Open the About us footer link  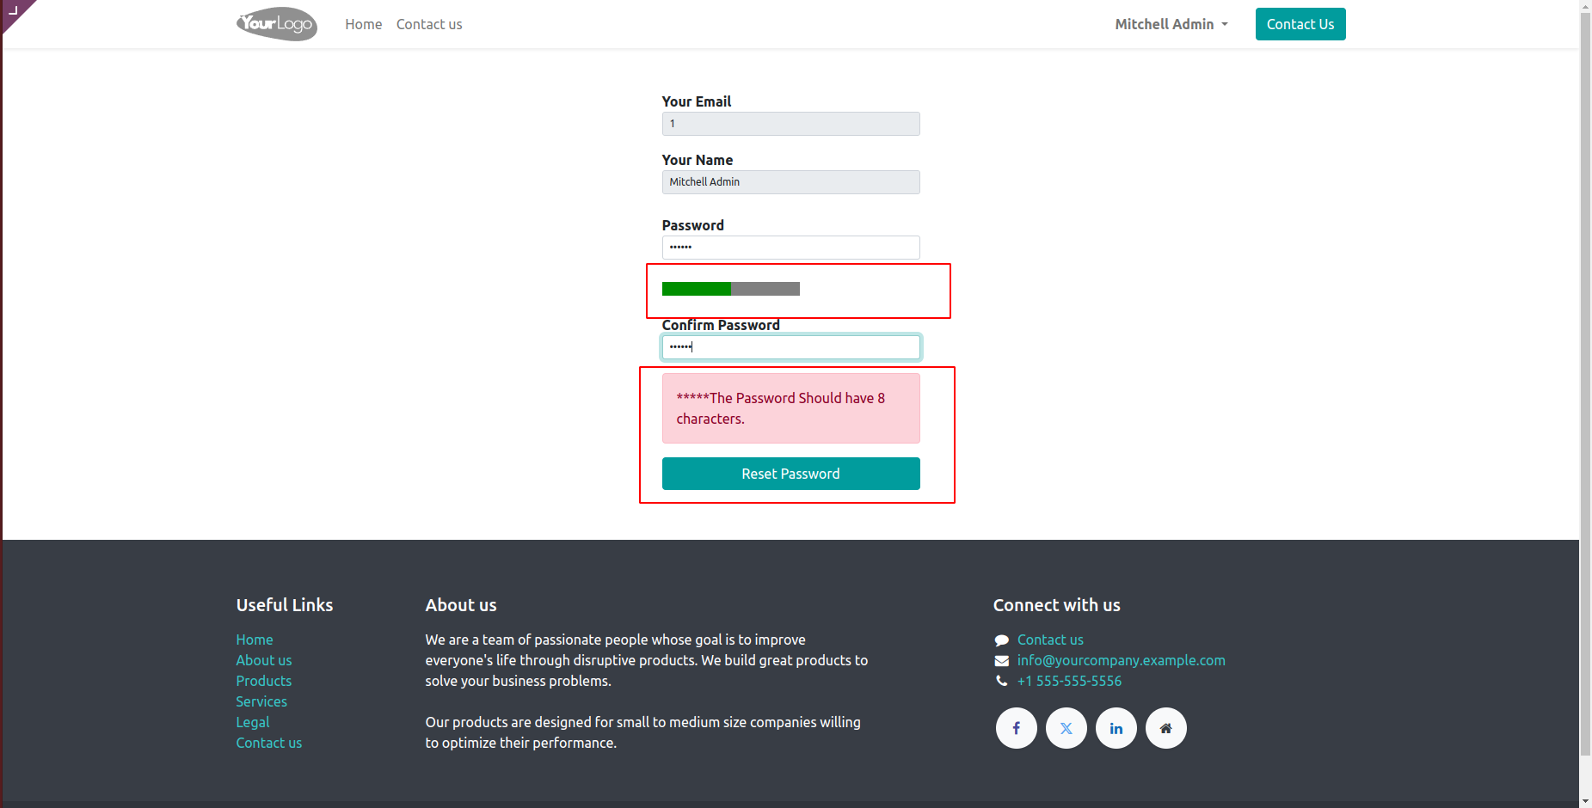pyautogui.click(x=264, y=660)
